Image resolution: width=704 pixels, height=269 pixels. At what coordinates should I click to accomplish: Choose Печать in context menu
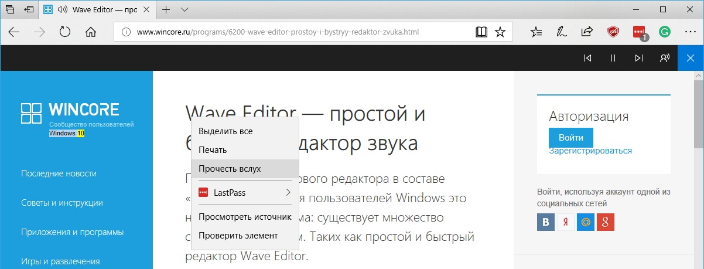click(x=245, y=150)
